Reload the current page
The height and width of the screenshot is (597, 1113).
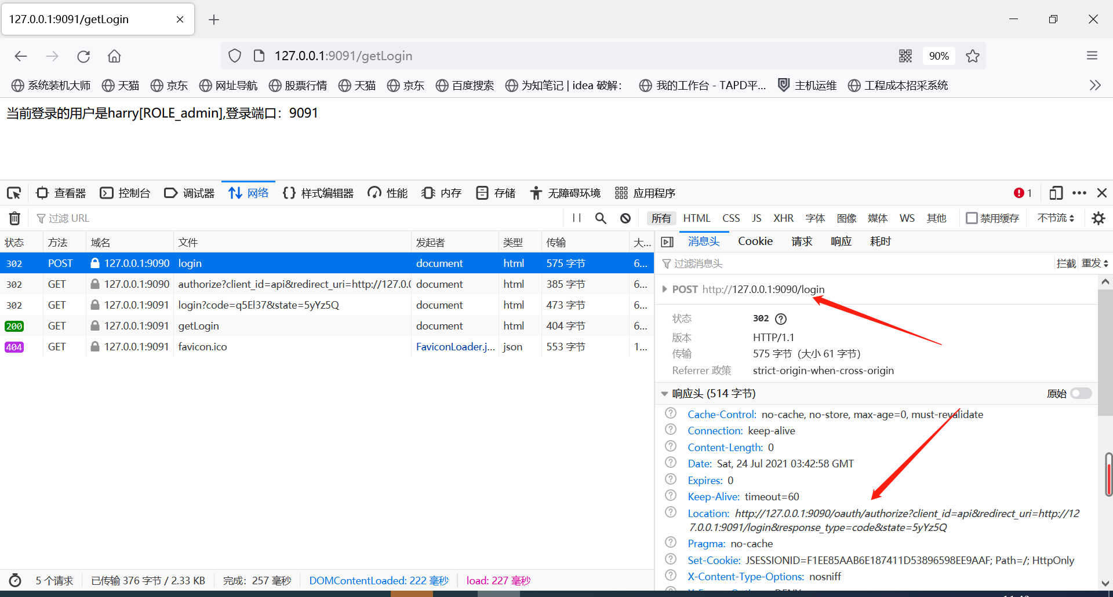pyautogui.click(x=83, y=56)
